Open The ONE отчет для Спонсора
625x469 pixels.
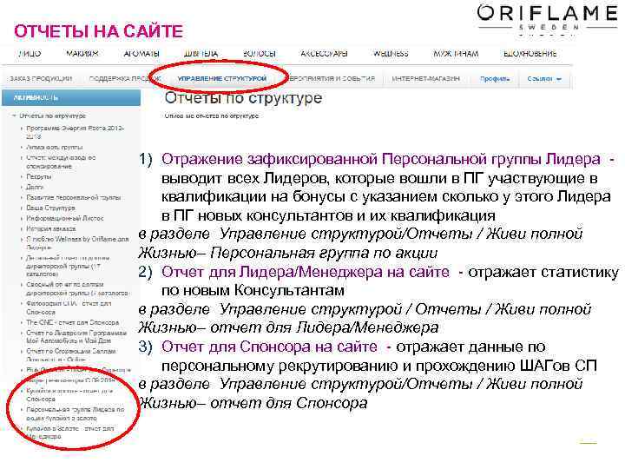tap(72, 322)
